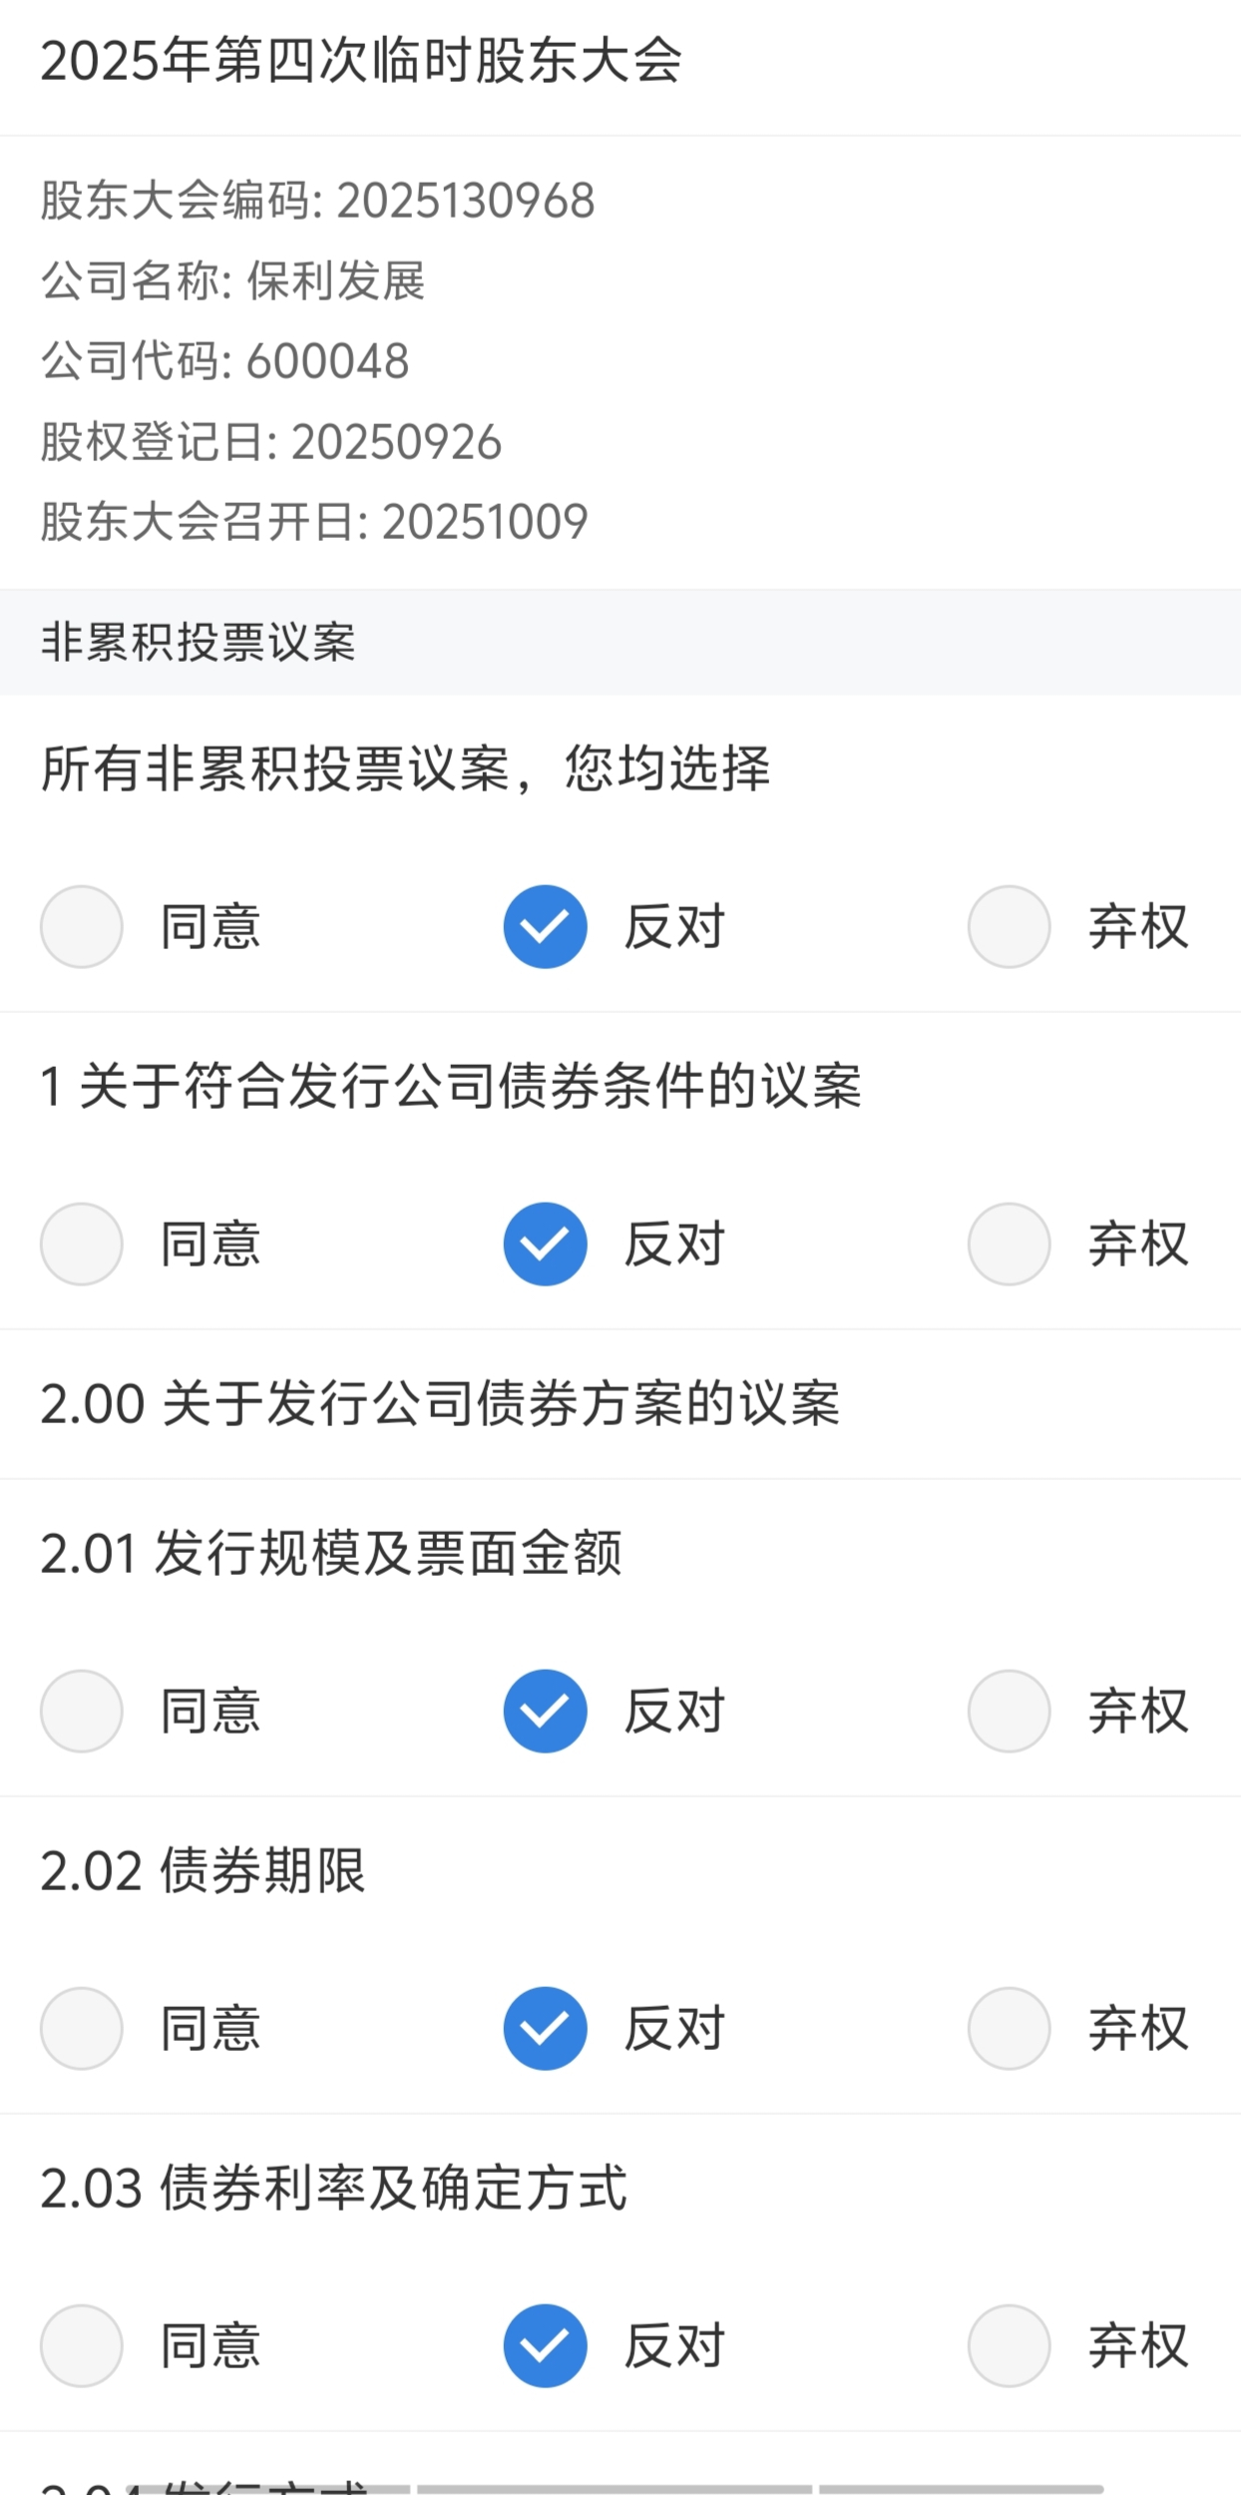Image resolution: width=1241 pixels, height=2495 pixels.
Task: Tap the 2025年第四次临时股东大会 page title
Action: click(361, 62)
